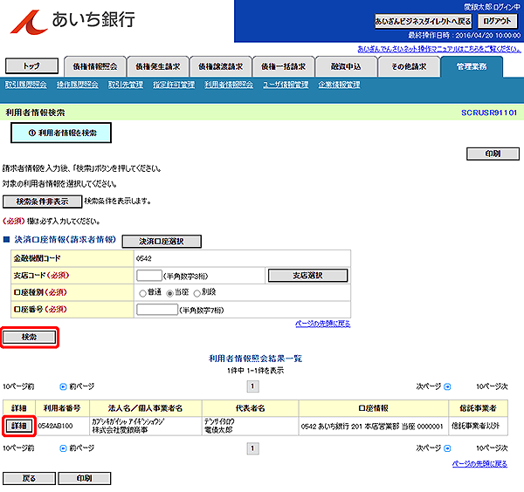
Task: Click 詳細 button for user 0542AB100
Action: pos(19,426)
